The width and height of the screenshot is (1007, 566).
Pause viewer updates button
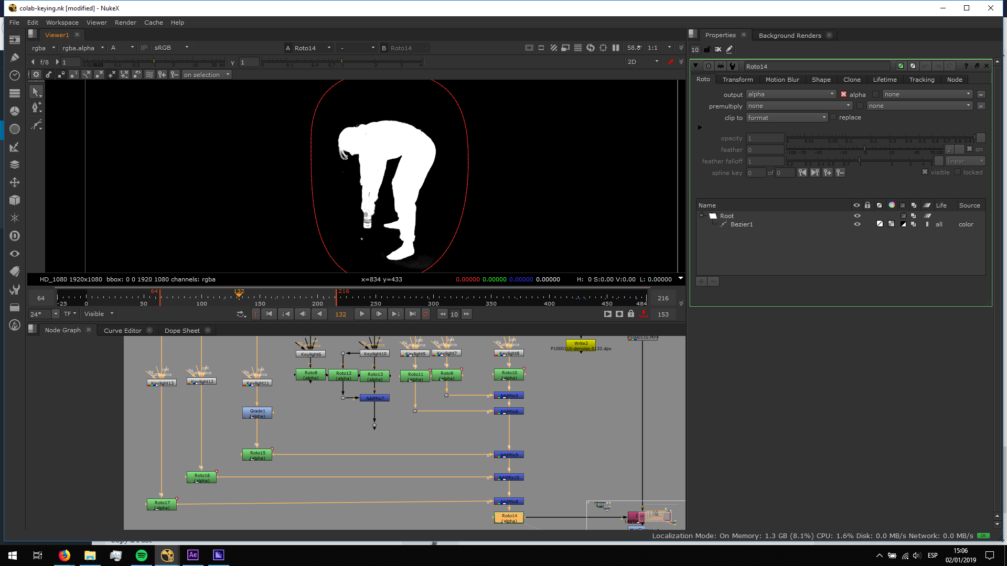616,48
